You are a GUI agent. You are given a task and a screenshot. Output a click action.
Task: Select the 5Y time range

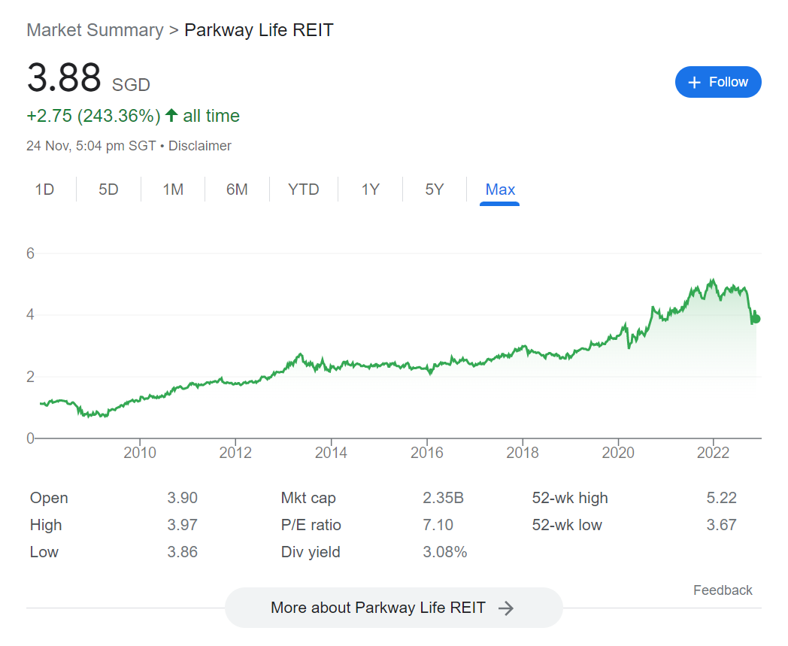(435, 190)
